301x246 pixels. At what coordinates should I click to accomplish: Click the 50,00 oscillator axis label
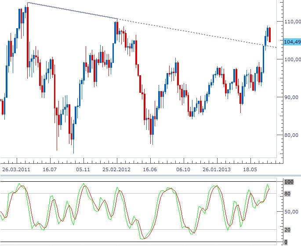[x=290, y=212]
